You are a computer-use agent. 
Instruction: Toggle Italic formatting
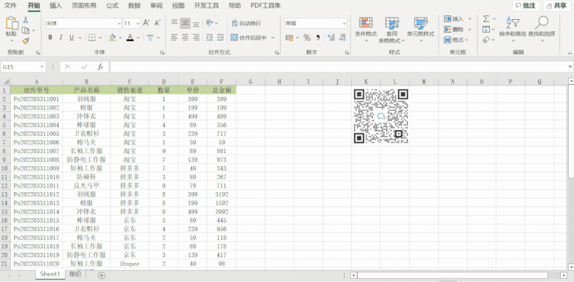(x=61, y=38)
